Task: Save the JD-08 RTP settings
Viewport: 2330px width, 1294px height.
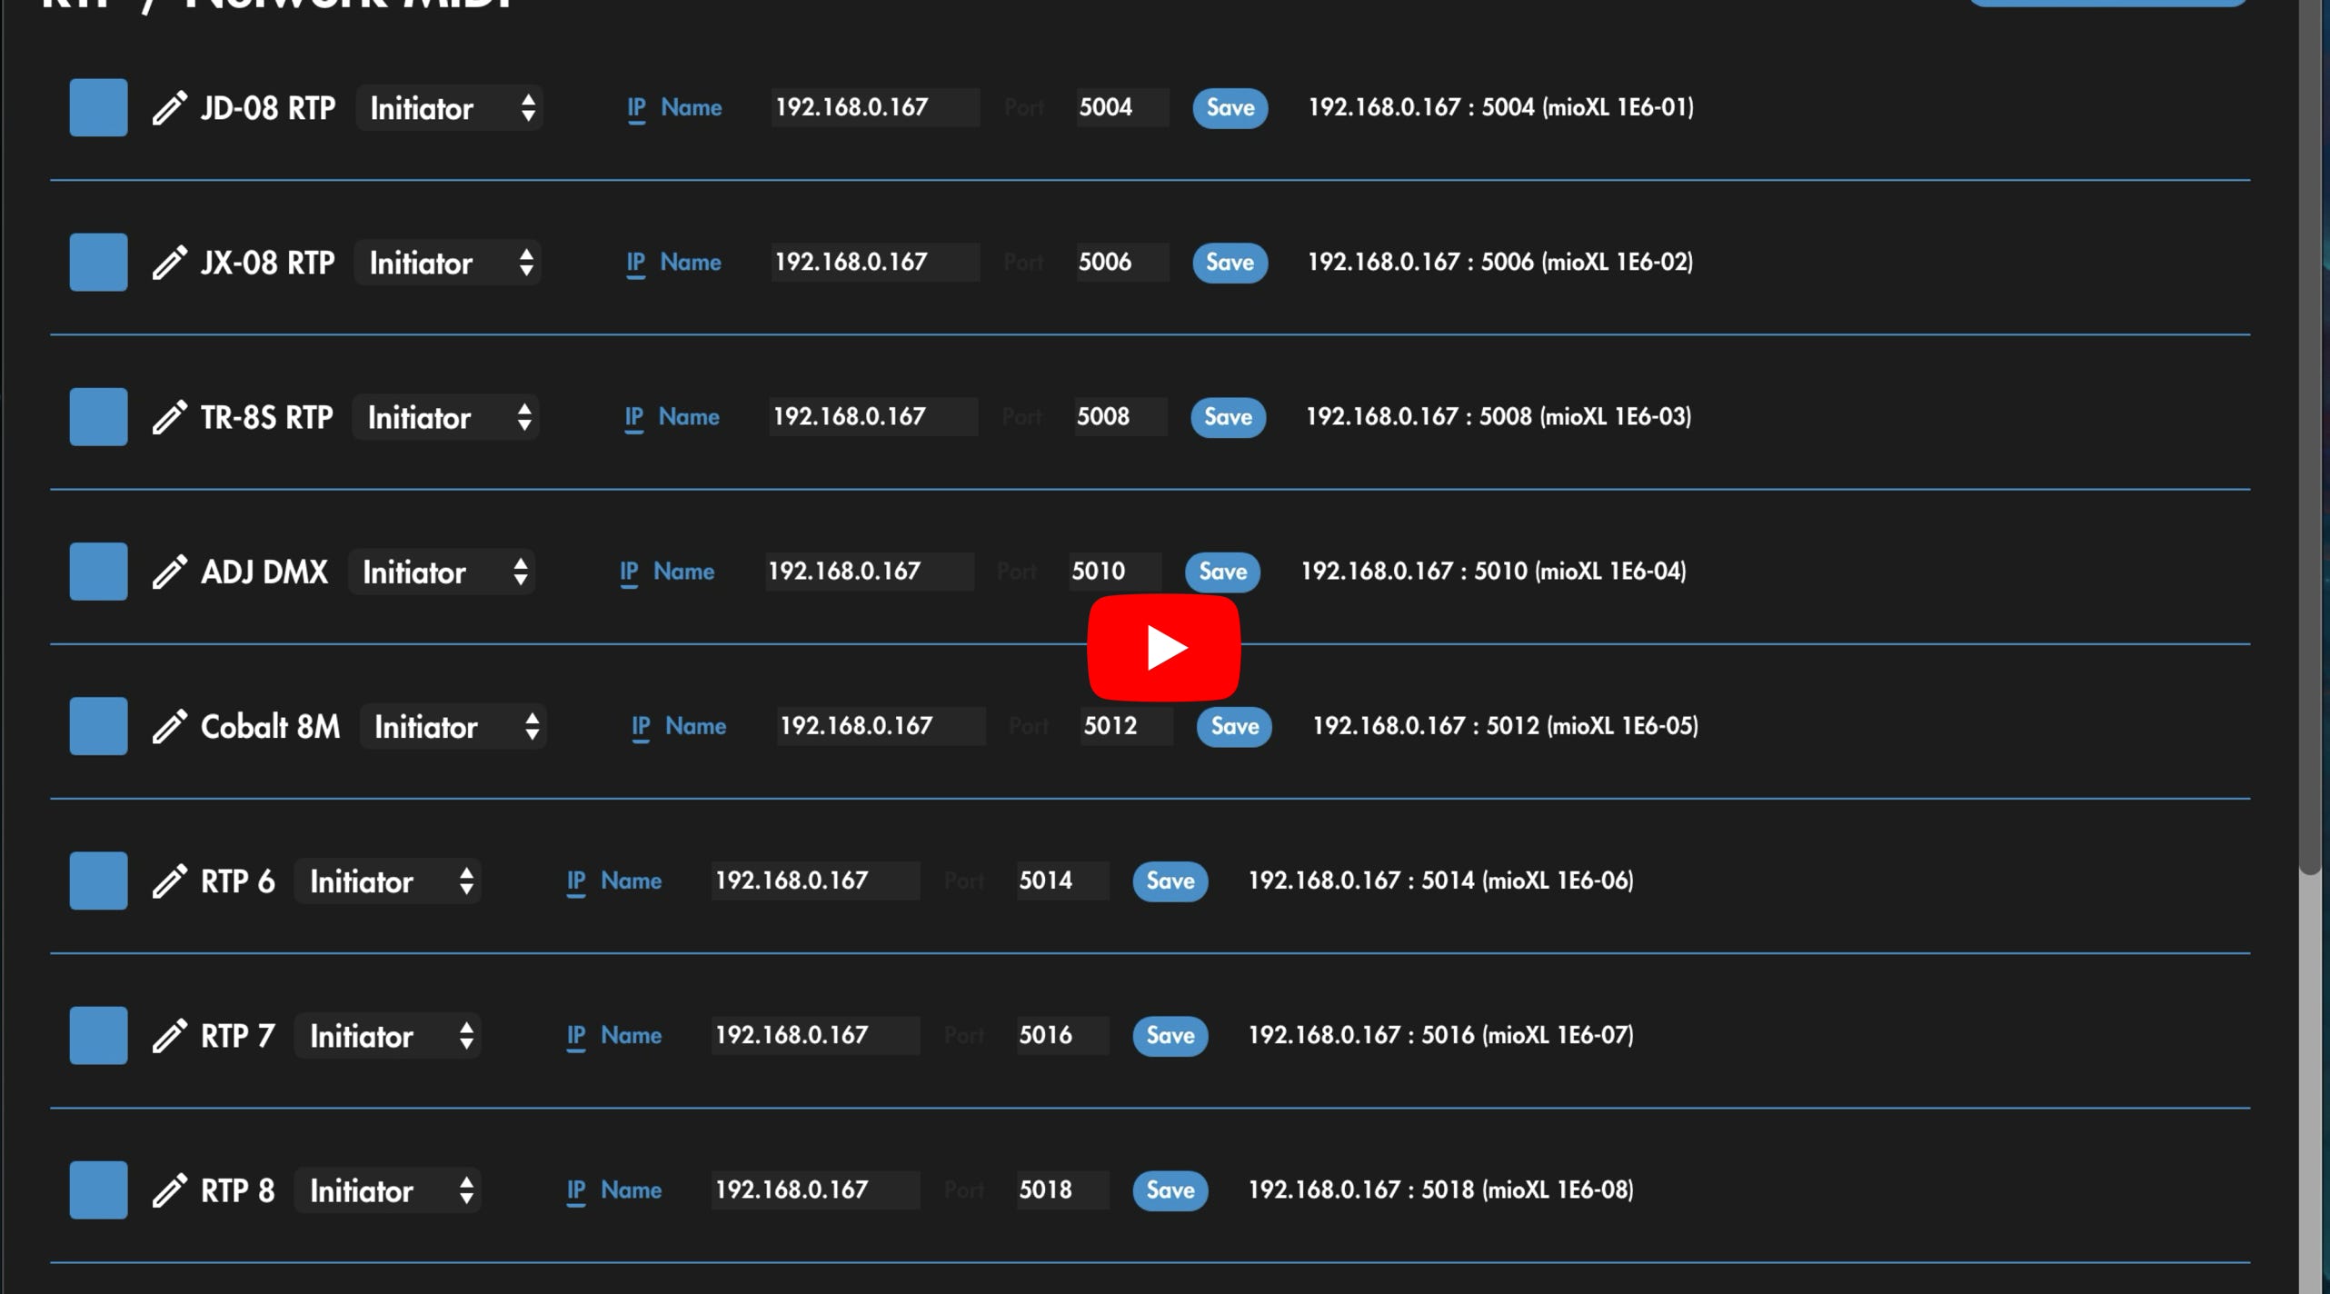Action: pyautogui.click(x=1230, y=108)
